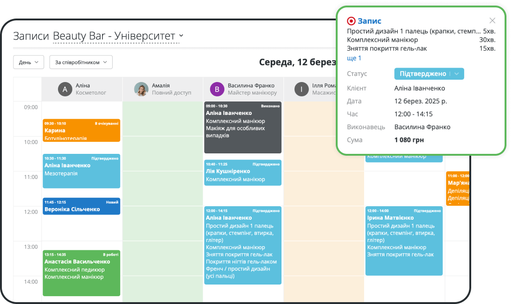Viewport: 512px width, 304px height.
Task: Open Анастасія Васильченко's green appointment
Action: click(81, 273)
